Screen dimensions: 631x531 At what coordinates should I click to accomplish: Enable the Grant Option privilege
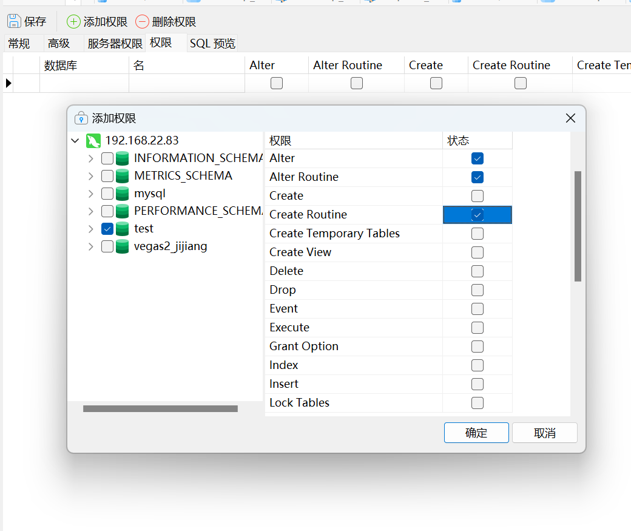pos(477,347)
